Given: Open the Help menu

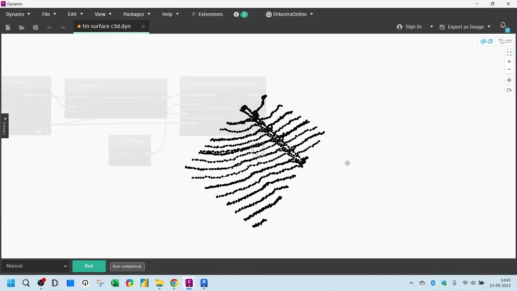Looking at the screenshot, I should (170, 14).
